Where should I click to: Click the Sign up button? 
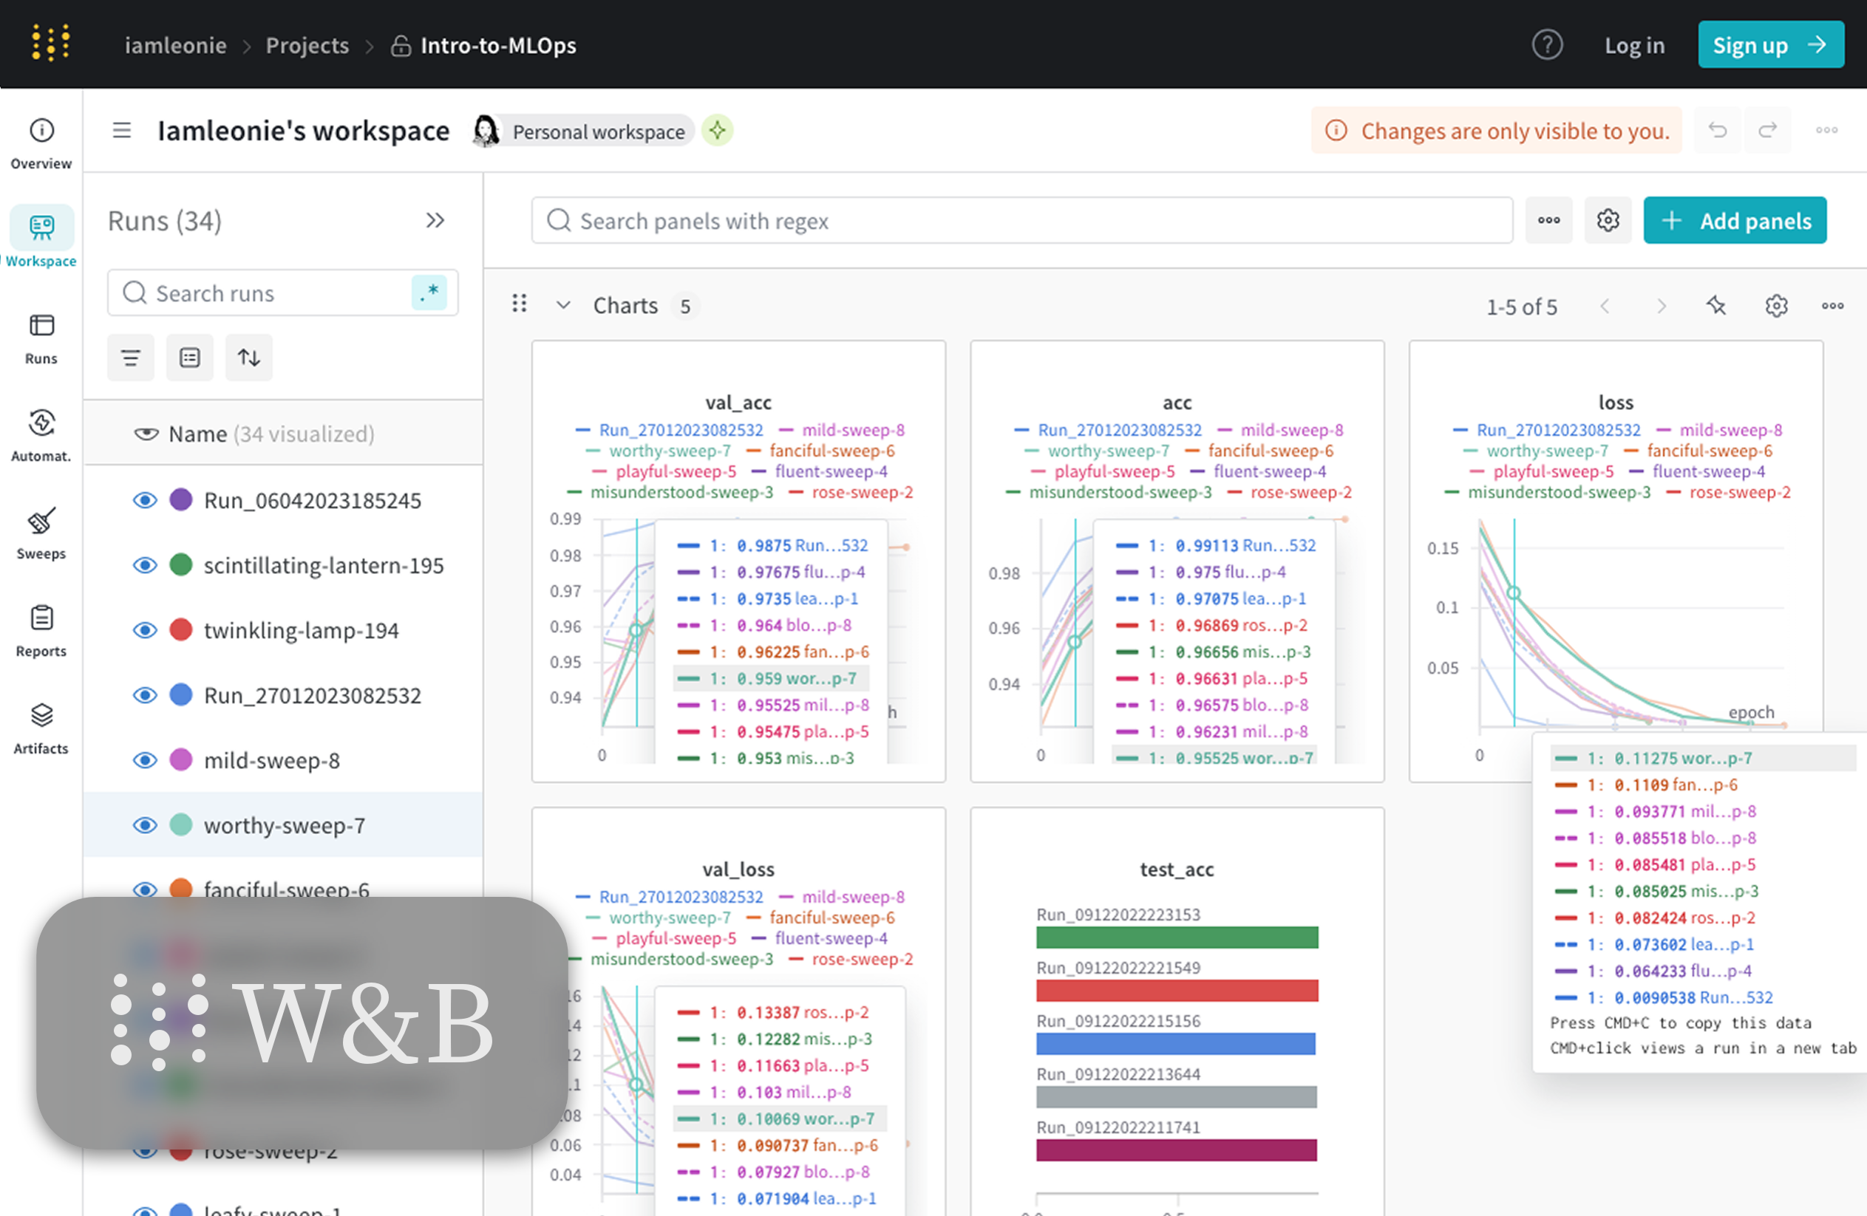(x=1770, y=44)
